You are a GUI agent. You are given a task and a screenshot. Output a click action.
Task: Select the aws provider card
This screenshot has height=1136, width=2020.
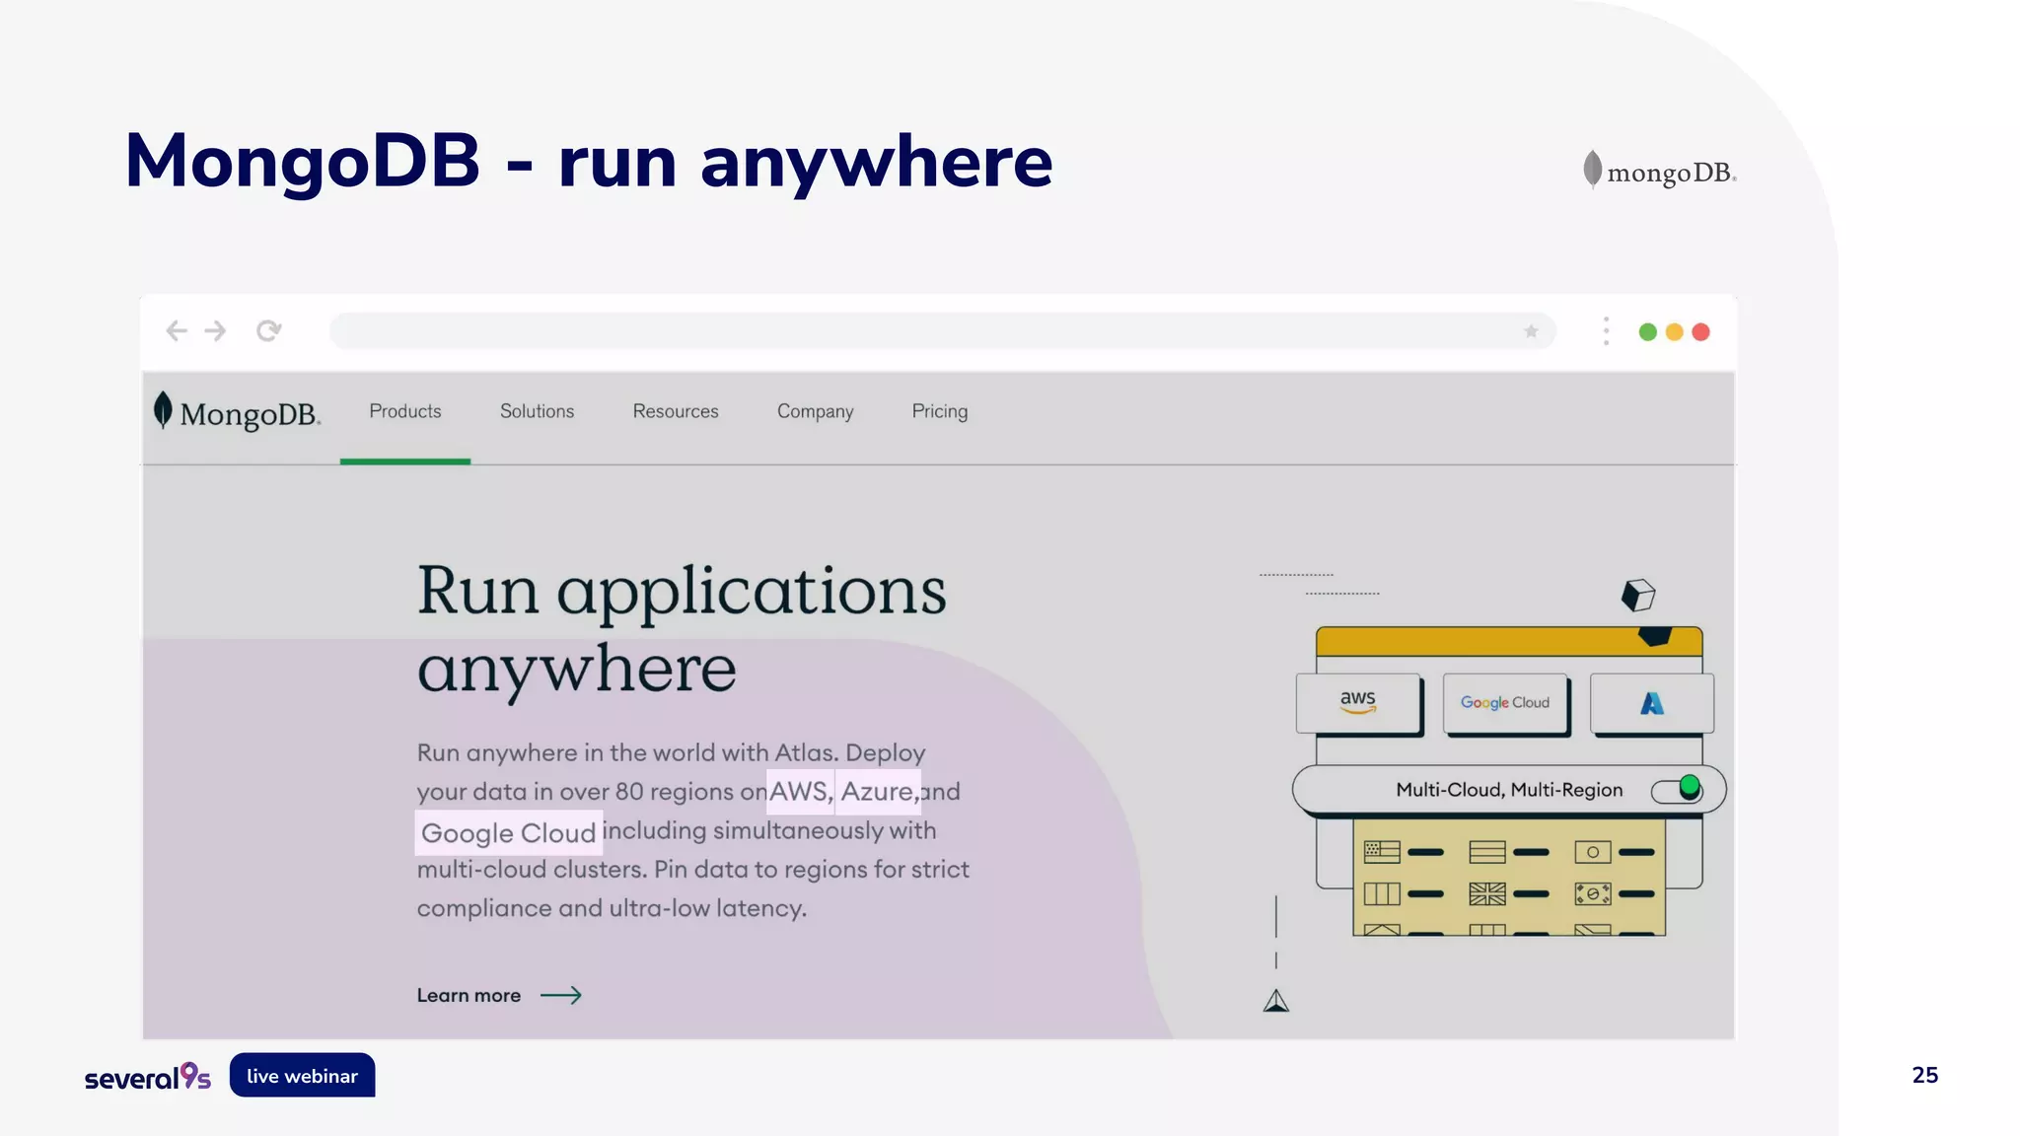pyautogui.click(x=1358, y=703)
